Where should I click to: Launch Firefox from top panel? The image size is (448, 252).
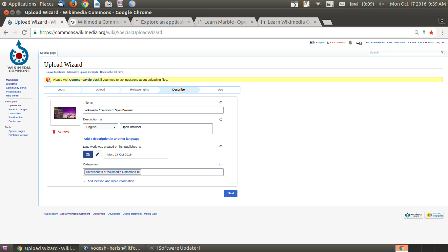pyautogui.click(x=73, y=4)
